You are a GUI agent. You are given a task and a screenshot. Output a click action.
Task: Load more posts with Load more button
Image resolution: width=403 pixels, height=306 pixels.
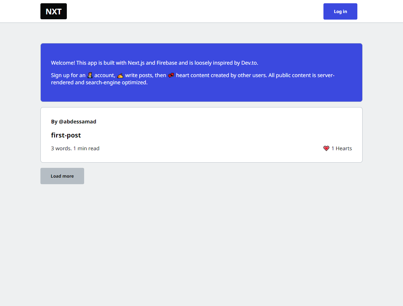(x=62, y=176)
